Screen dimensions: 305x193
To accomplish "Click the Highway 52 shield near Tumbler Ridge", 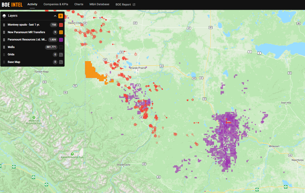I will coord(45,82).
